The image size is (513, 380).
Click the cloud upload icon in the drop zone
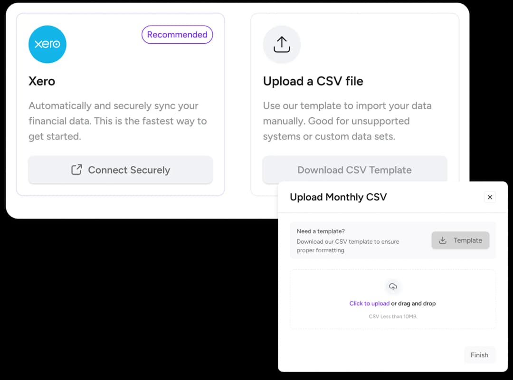pyautogui.click(x=393, y=287)
